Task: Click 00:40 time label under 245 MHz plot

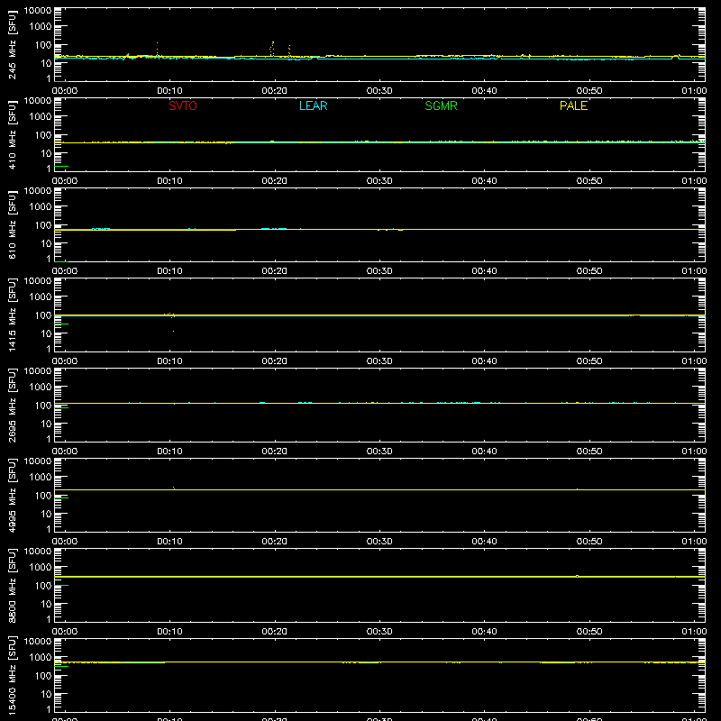Action: tap(484, 91)
